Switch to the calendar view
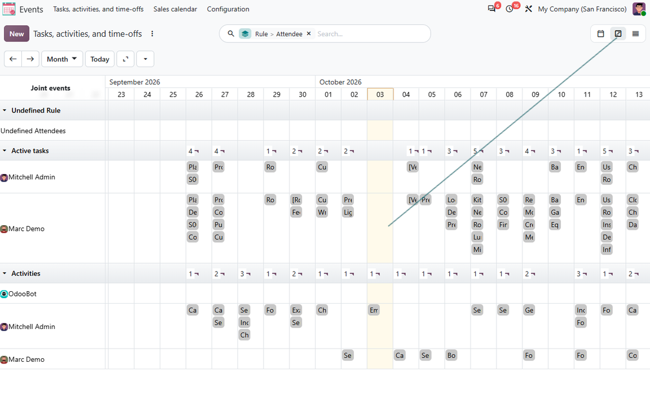Screen dimensions: 650x406 (x=601, y=33)
